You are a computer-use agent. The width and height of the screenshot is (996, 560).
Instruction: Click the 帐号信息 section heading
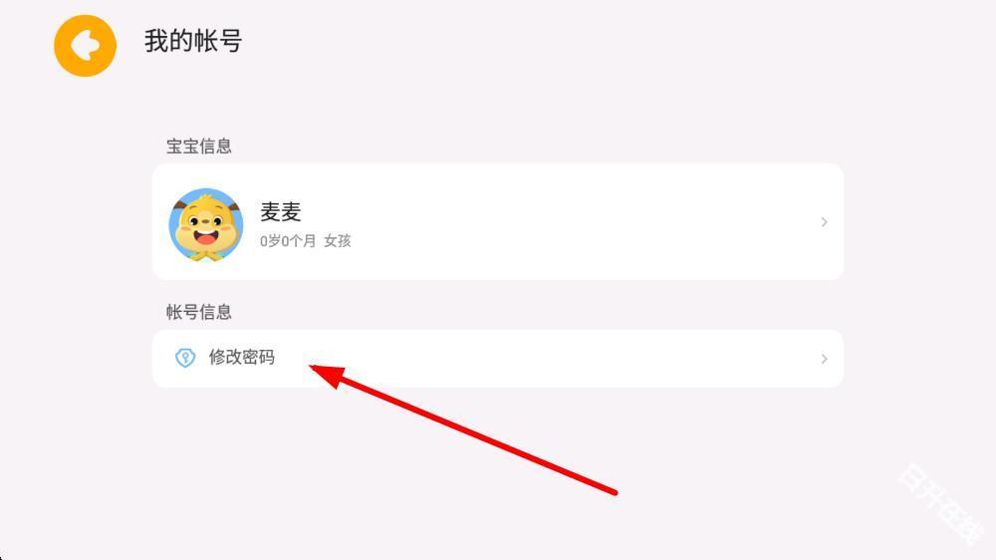pyautogui.click(x=199, y=312)
